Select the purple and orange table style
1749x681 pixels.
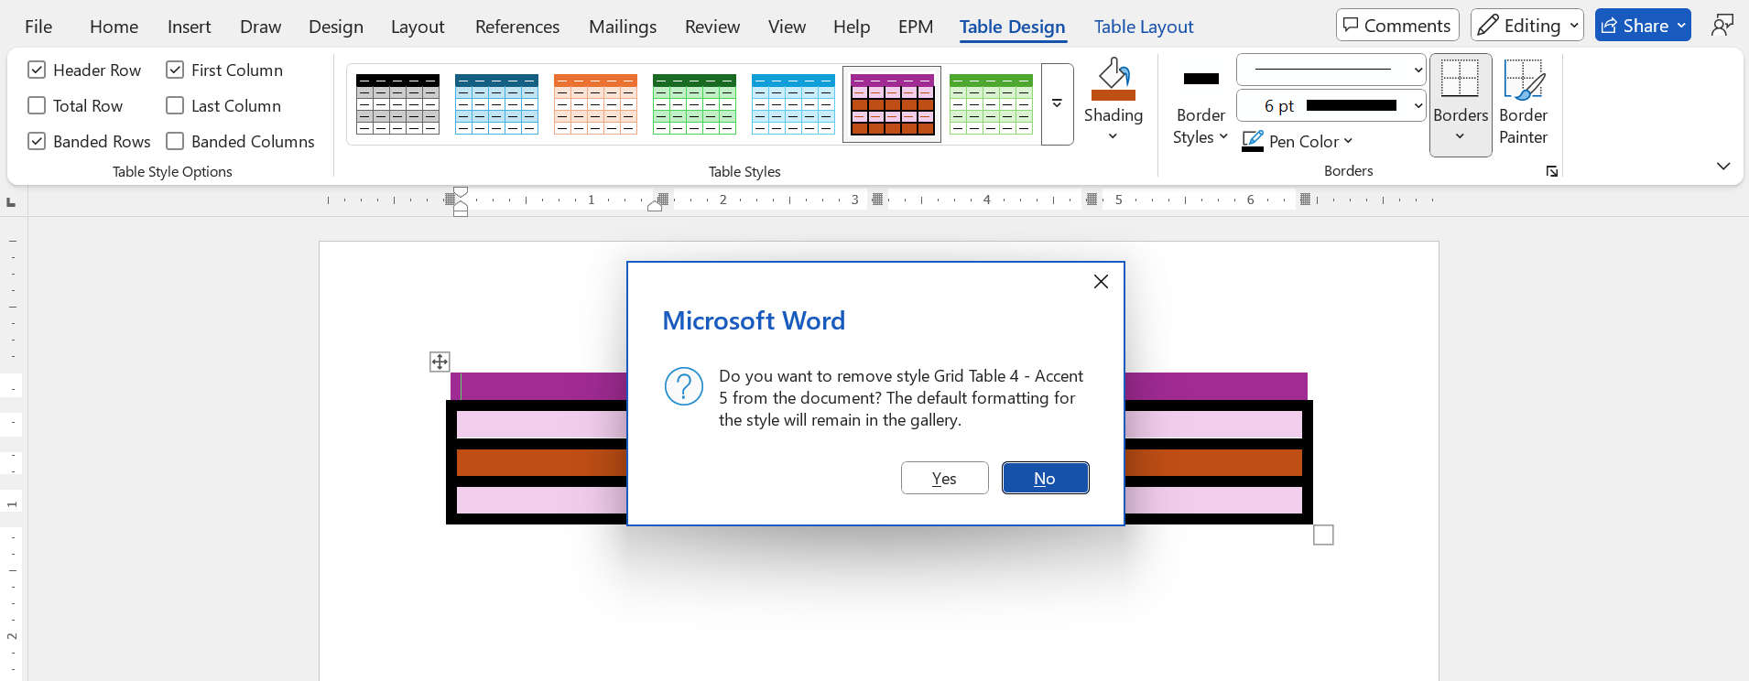point(892,104)
